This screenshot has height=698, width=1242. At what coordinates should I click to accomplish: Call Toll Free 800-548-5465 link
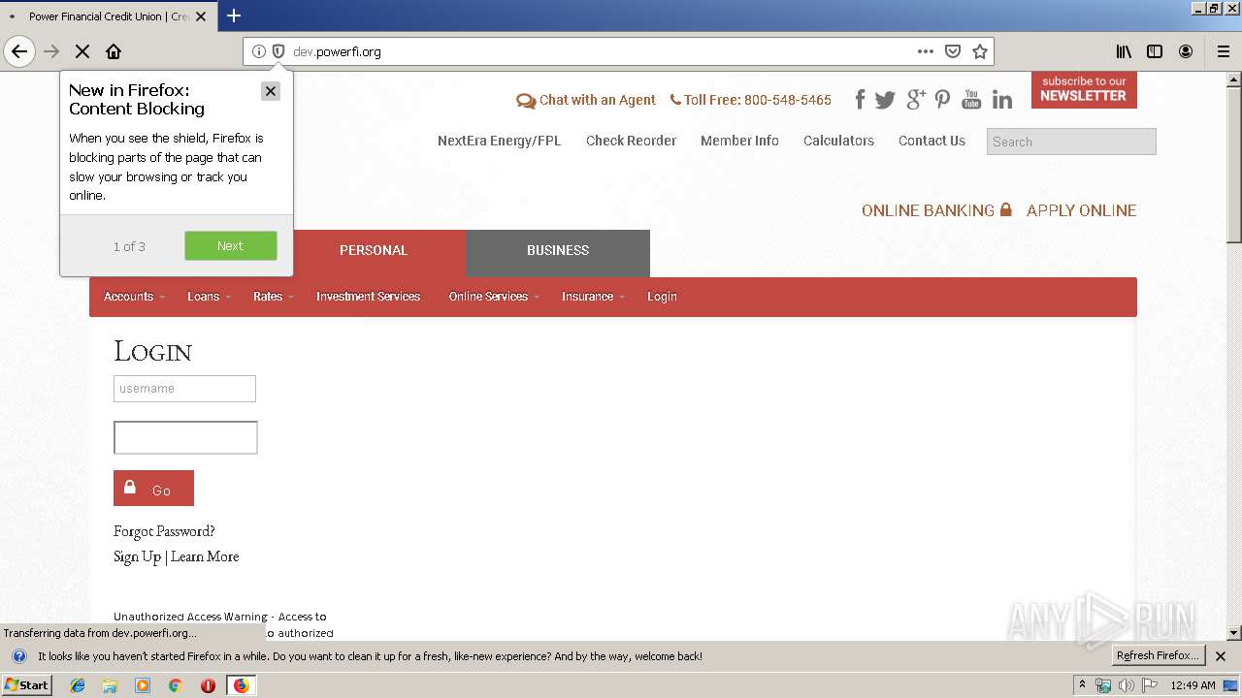(x=750, y=100)
